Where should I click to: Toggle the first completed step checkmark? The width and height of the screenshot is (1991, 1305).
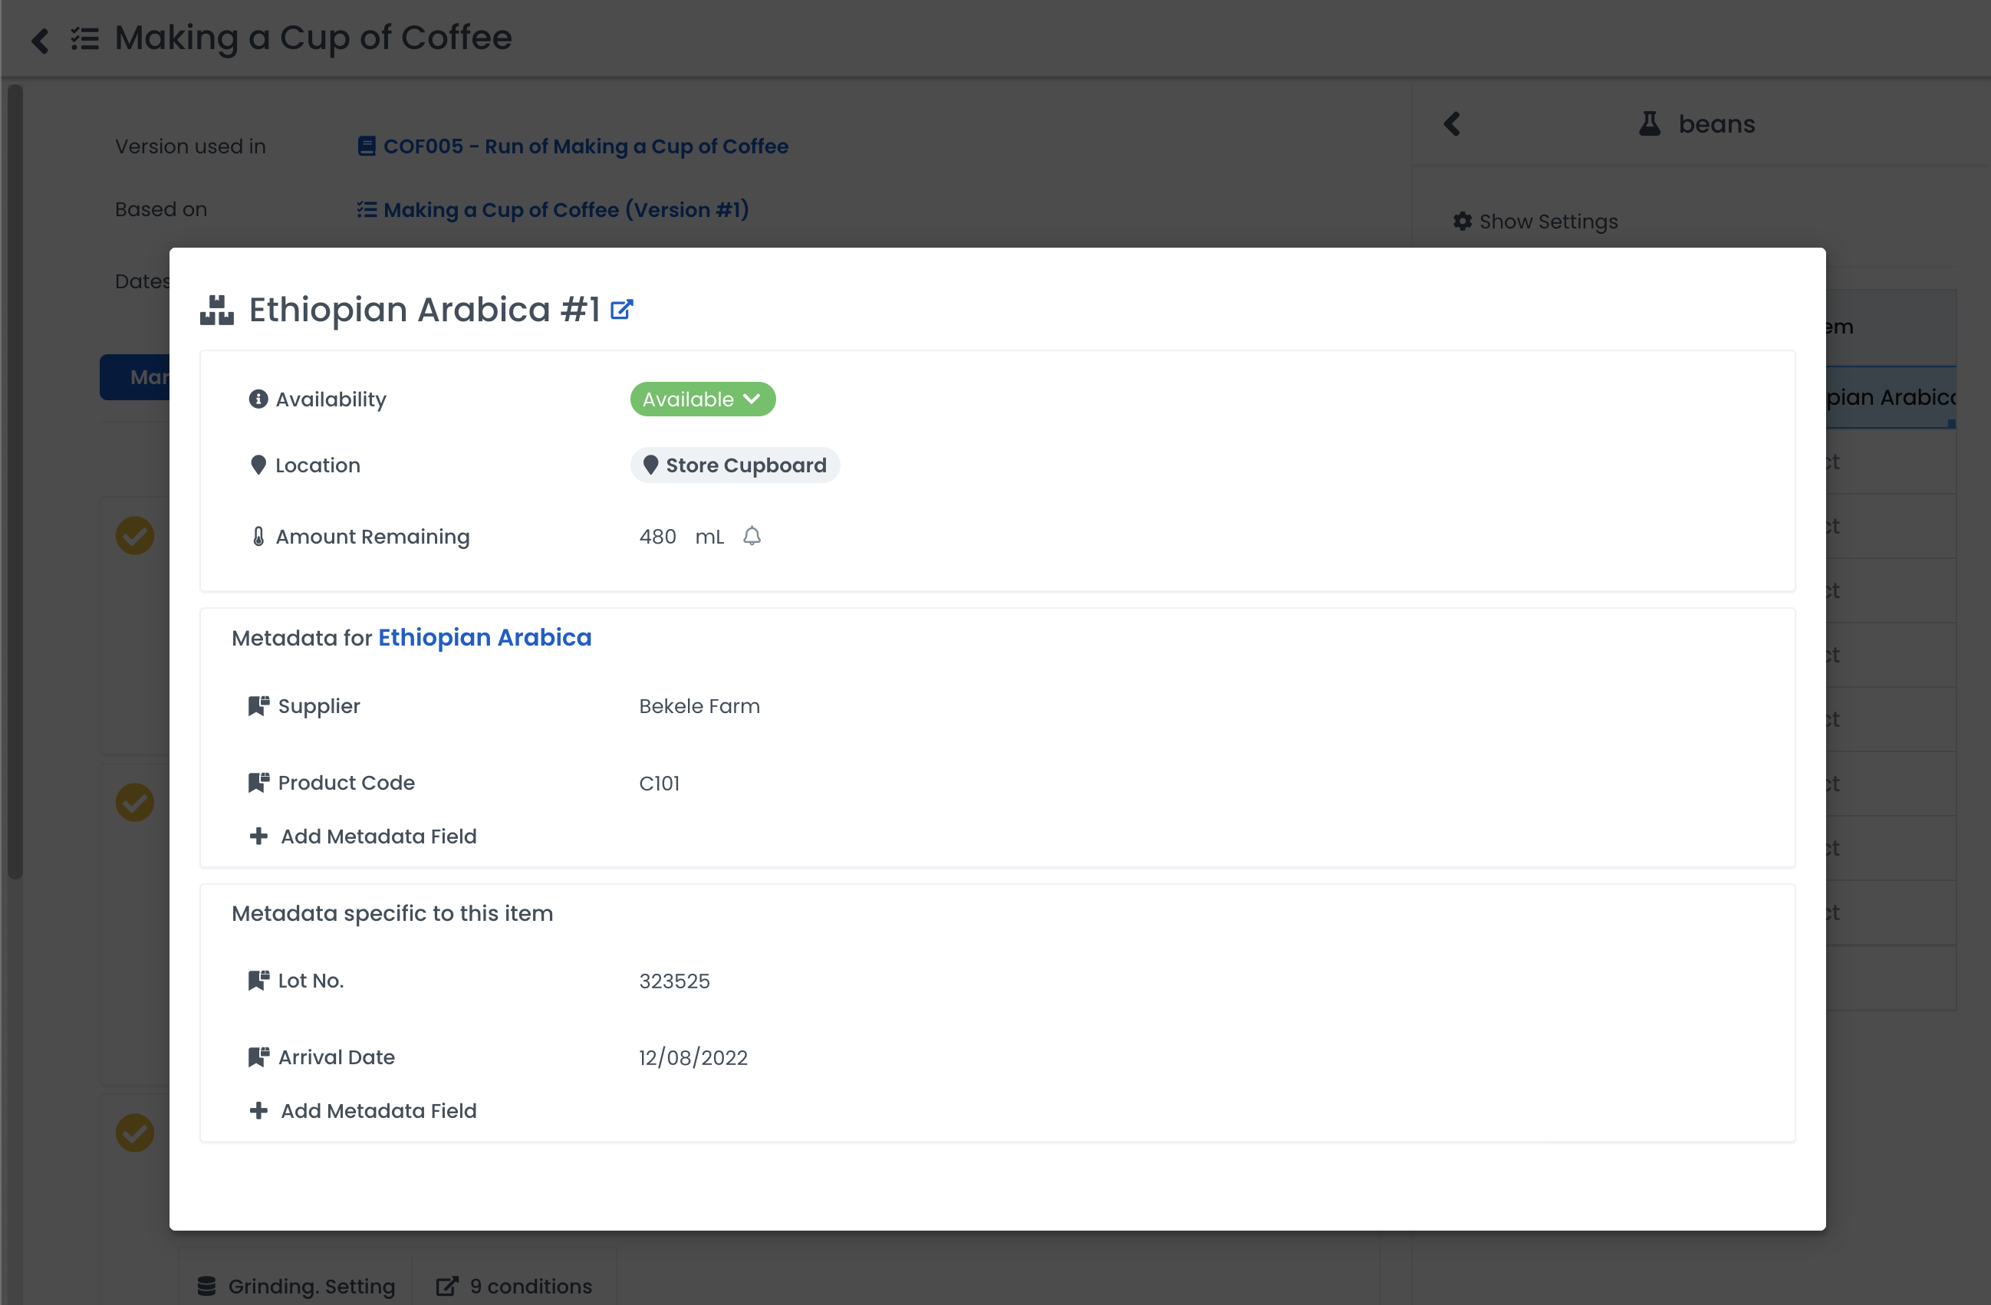135,535
